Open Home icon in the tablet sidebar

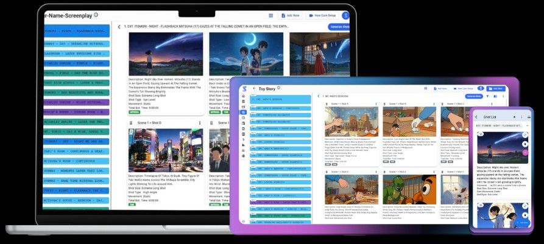pos(243,96)
